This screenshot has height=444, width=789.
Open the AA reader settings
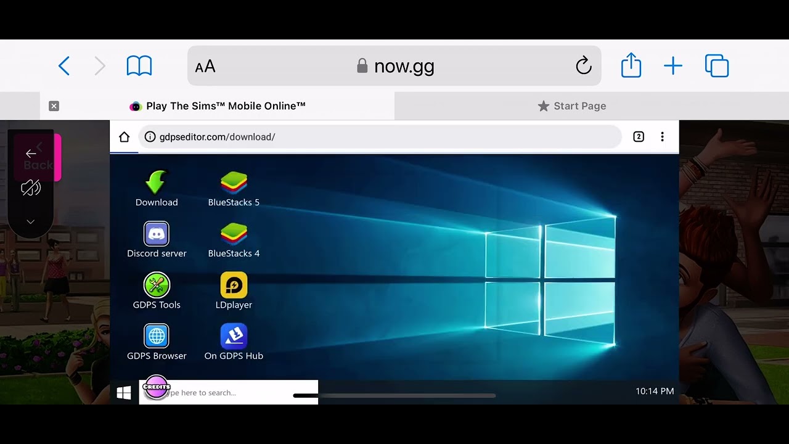tap(205, 67)
